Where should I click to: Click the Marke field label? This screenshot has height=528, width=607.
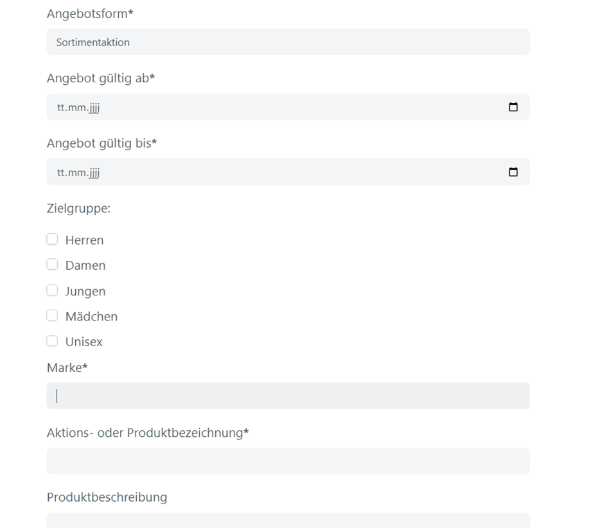click(x=67, y=368)
